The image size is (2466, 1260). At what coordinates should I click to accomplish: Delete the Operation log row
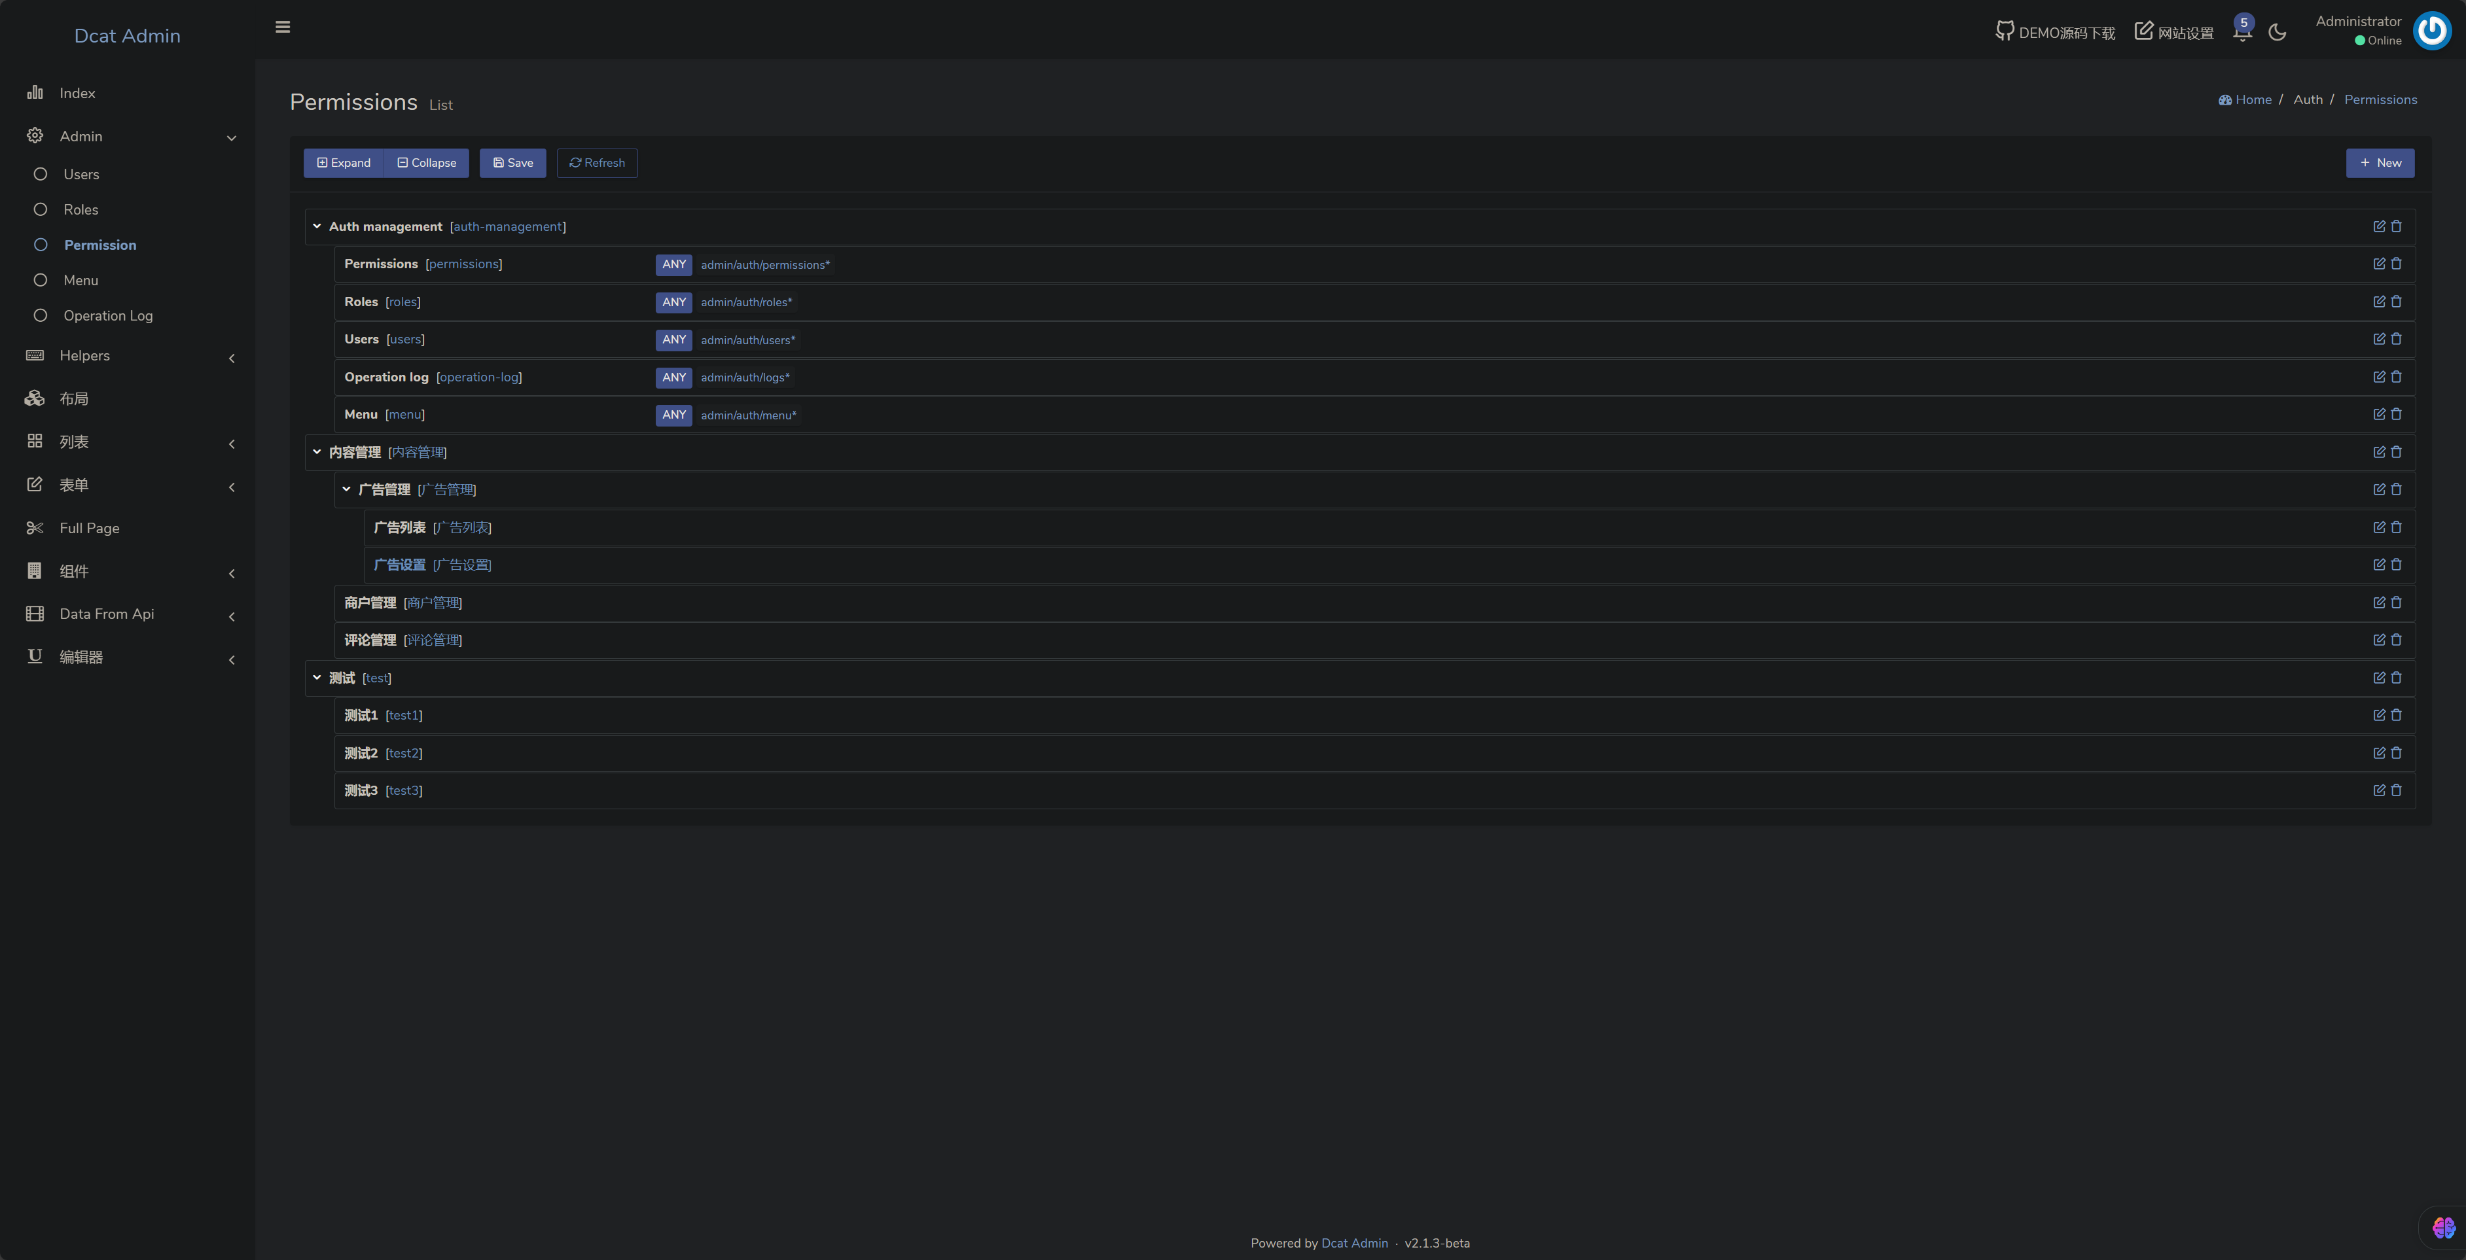(x=2396, y=377)
